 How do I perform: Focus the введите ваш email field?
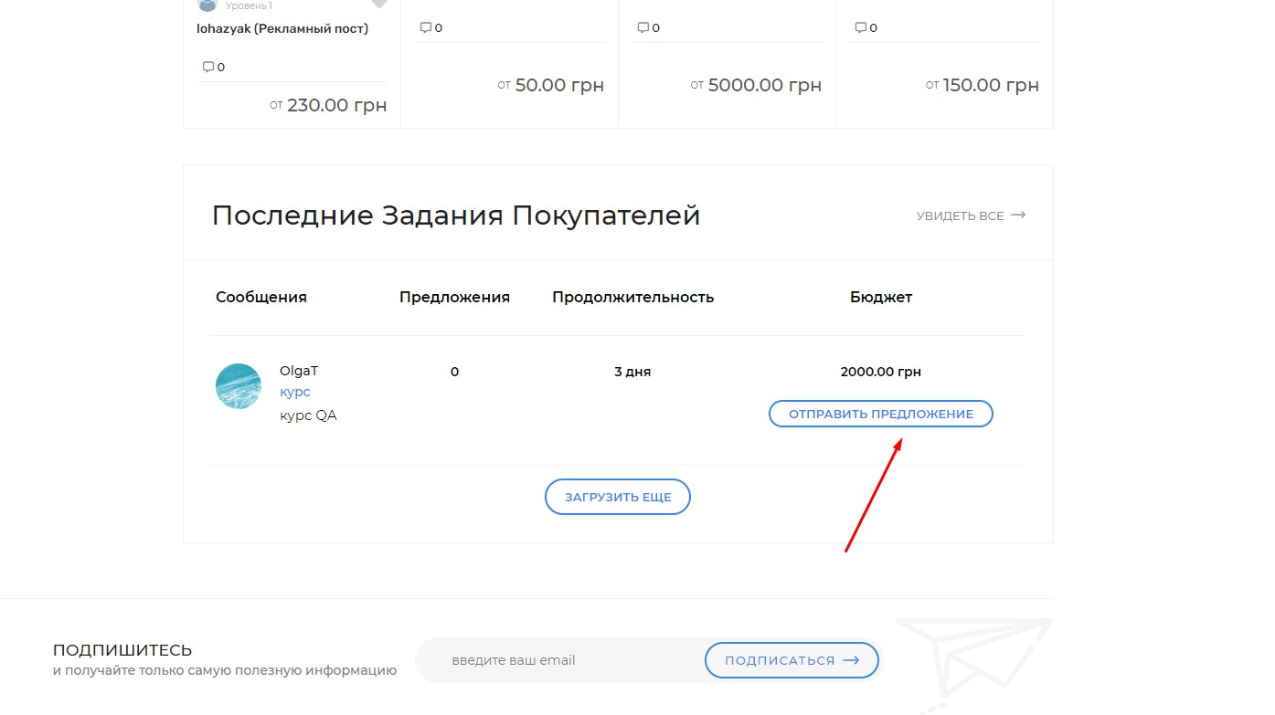point(558,660)
